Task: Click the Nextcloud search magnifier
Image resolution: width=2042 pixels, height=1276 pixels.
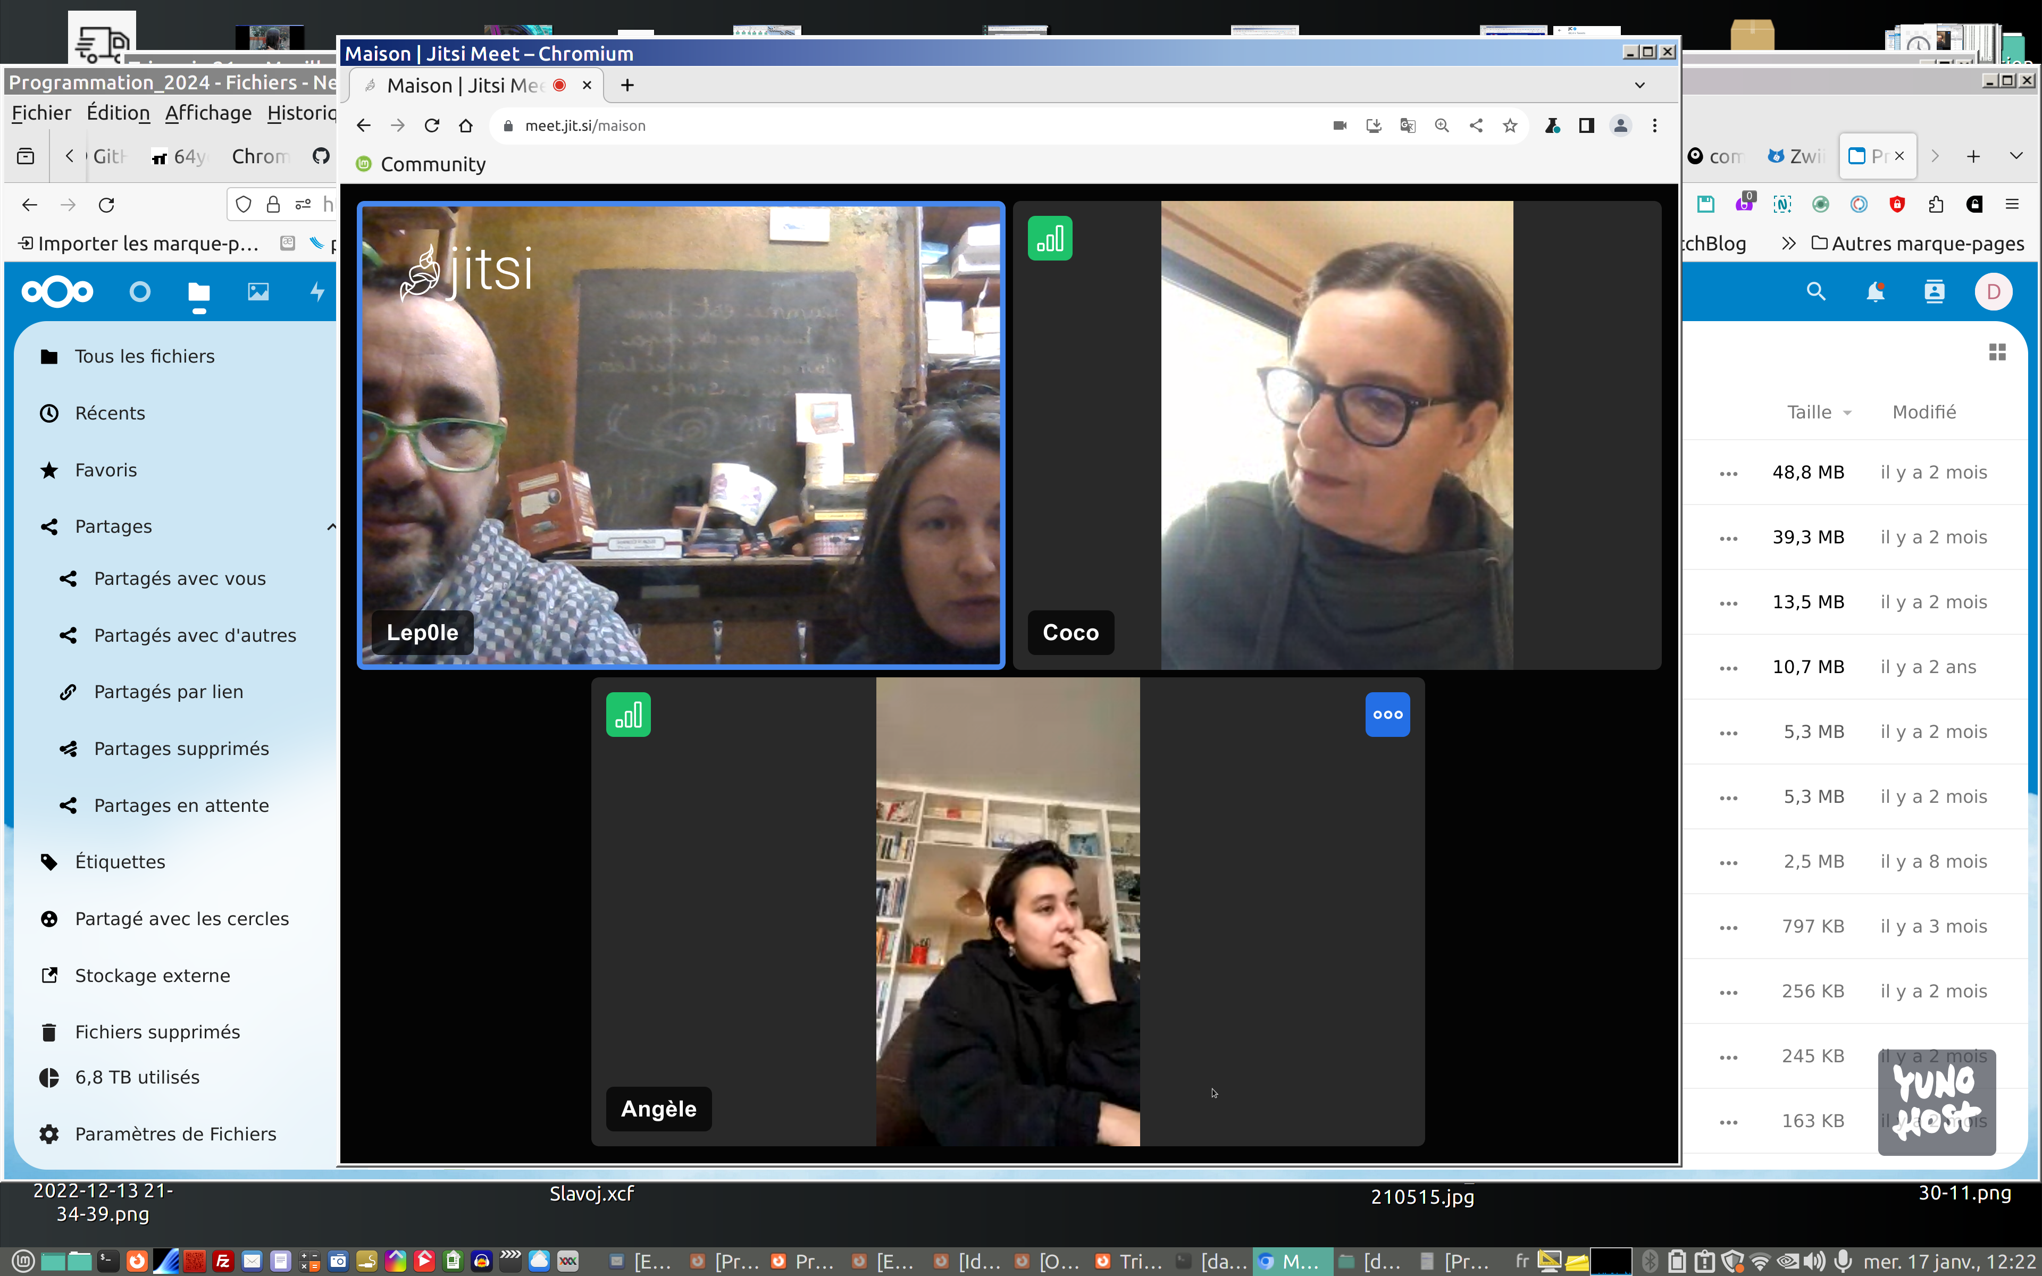Action: (x=1816, y=292)
